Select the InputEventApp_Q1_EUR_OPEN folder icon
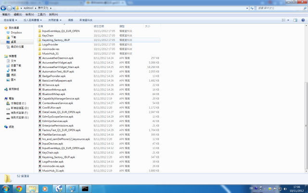 [x=39, y=31]
